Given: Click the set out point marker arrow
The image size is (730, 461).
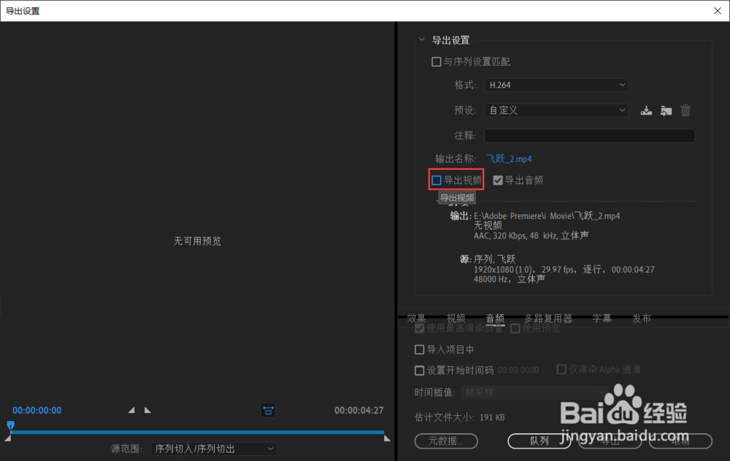Looking at the screenshot, I should click(x=147, y=411).
